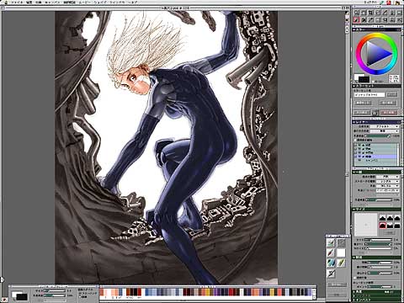Image resolution: width=404 pixels, height=303 pixels.
Task: Collapse the Color panel section triangle
Action: coord(353,30)
